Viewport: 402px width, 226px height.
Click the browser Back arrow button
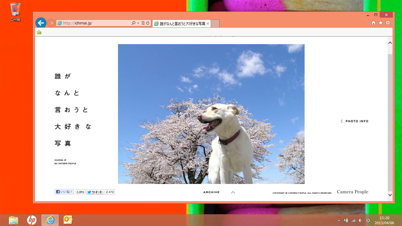[41, 23]
